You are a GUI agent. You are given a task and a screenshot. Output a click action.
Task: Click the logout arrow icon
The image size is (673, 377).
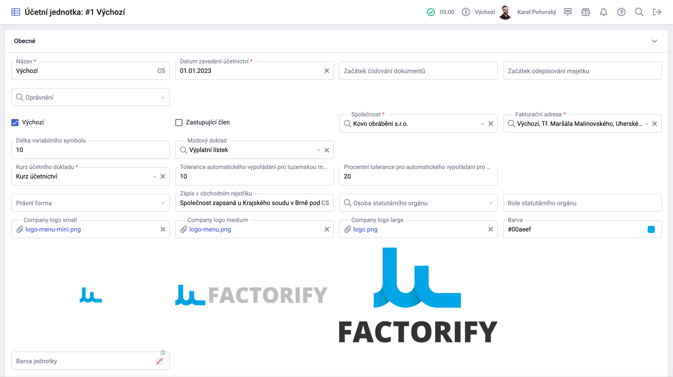[657, 12]
